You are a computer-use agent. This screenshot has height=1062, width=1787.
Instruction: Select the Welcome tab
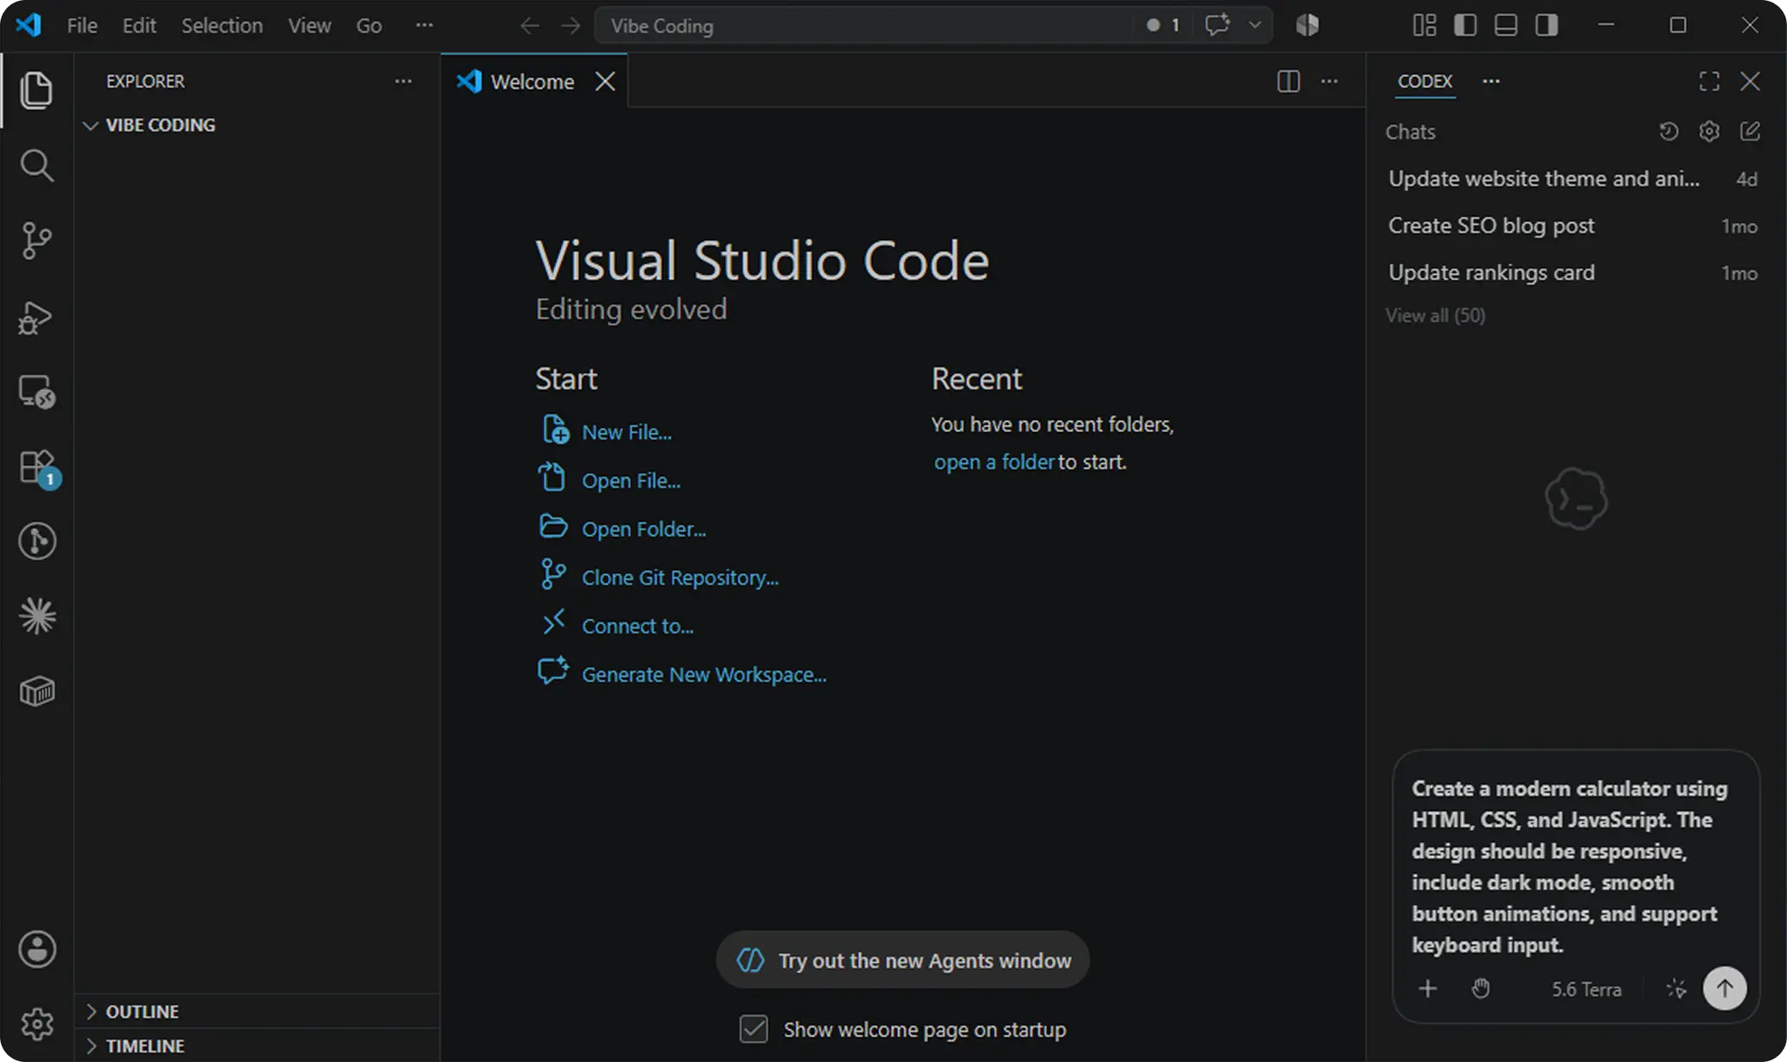point(532,81)
